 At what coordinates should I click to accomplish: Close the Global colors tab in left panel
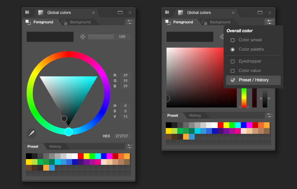(x=93, y=13)
